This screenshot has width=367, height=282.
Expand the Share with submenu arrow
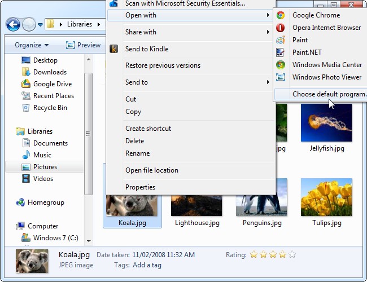tap(268, 32)
